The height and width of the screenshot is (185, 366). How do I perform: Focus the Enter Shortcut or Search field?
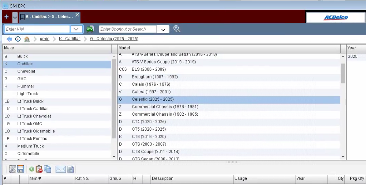coord(128,29)
